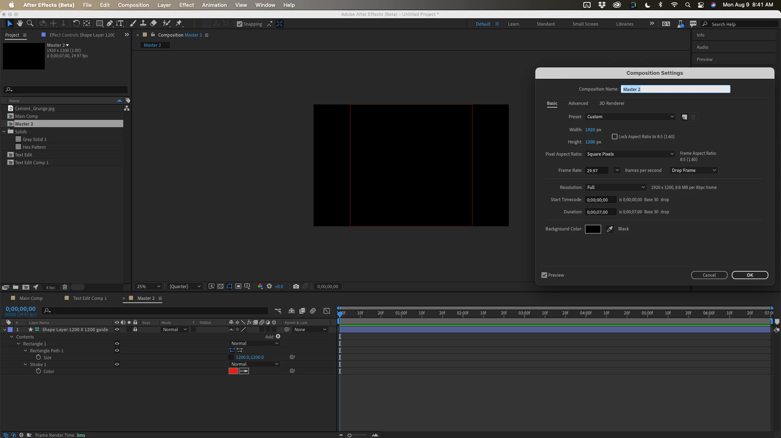The width and height of the screenshot is (781, 438).
Task: Click the Background Color black swatch
Action: [x=593, y=229]
